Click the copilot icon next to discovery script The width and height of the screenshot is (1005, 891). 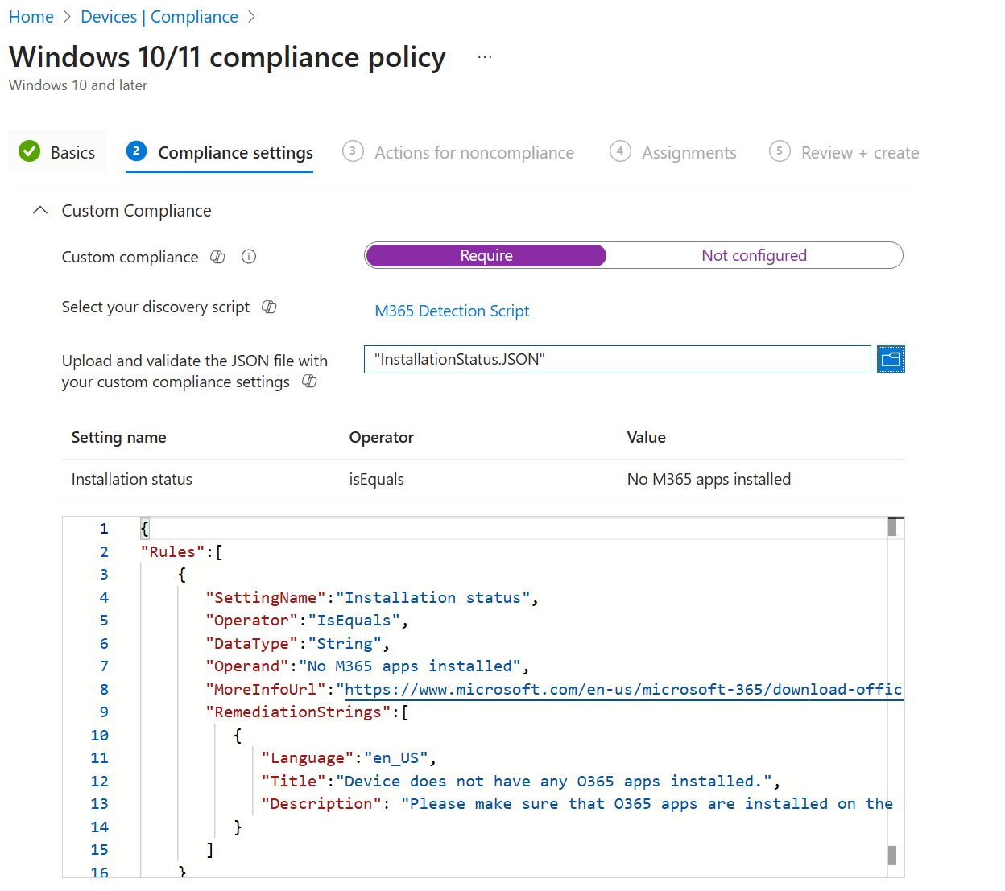coord(269,307)
